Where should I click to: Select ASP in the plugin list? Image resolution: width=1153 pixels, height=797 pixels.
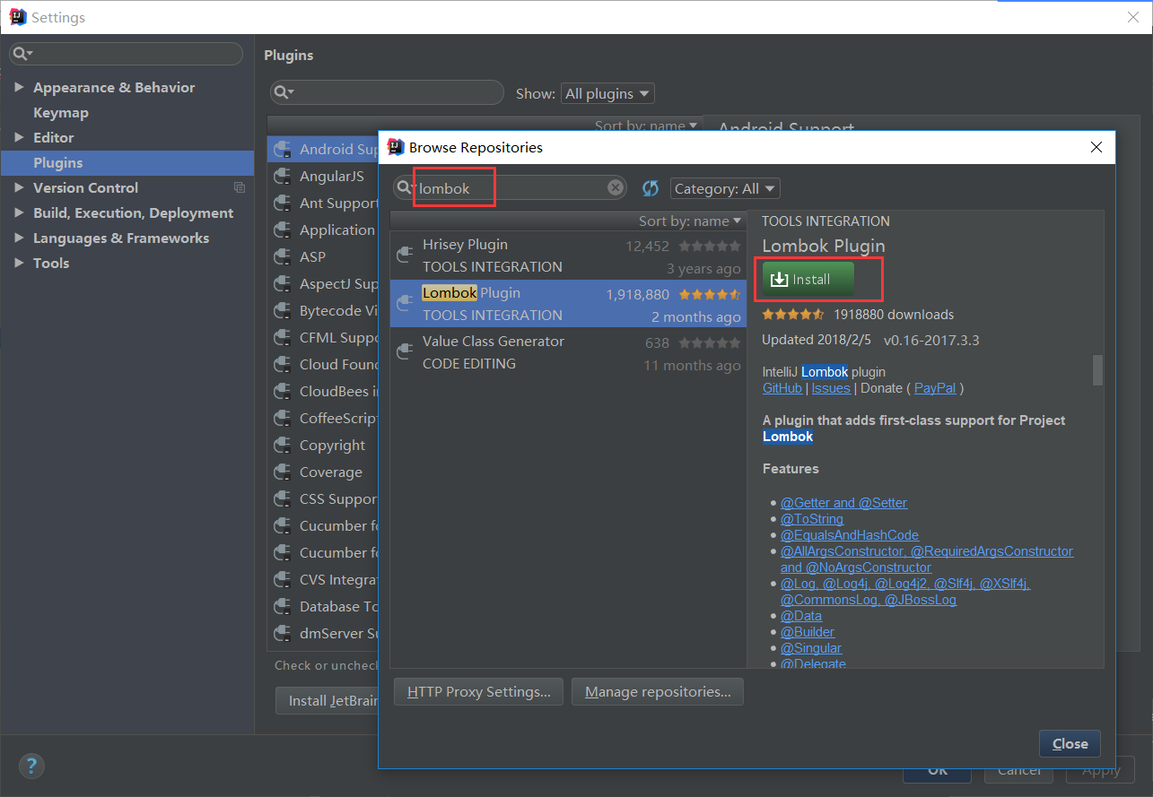coord(313,256)
